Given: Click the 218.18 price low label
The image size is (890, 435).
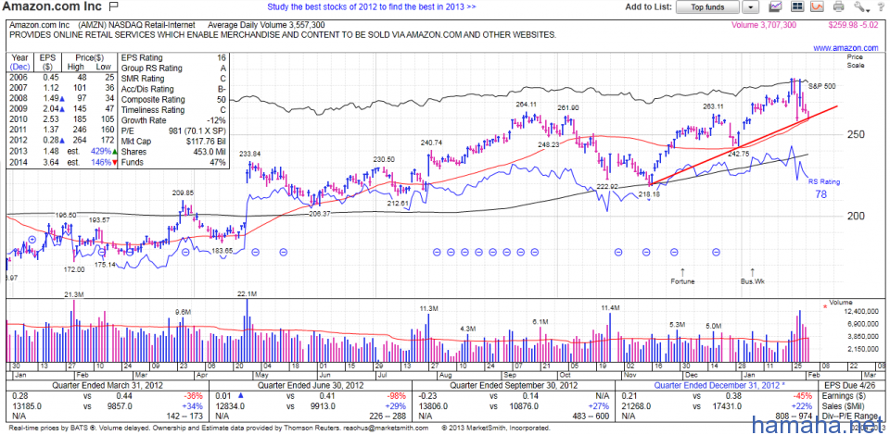Looking at the screenshot, I should (649, 194).
